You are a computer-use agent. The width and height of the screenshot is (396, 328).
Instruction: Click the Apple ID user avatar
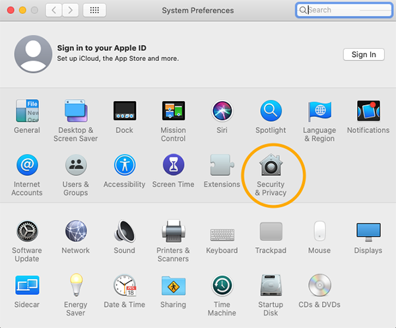(33, 54)
